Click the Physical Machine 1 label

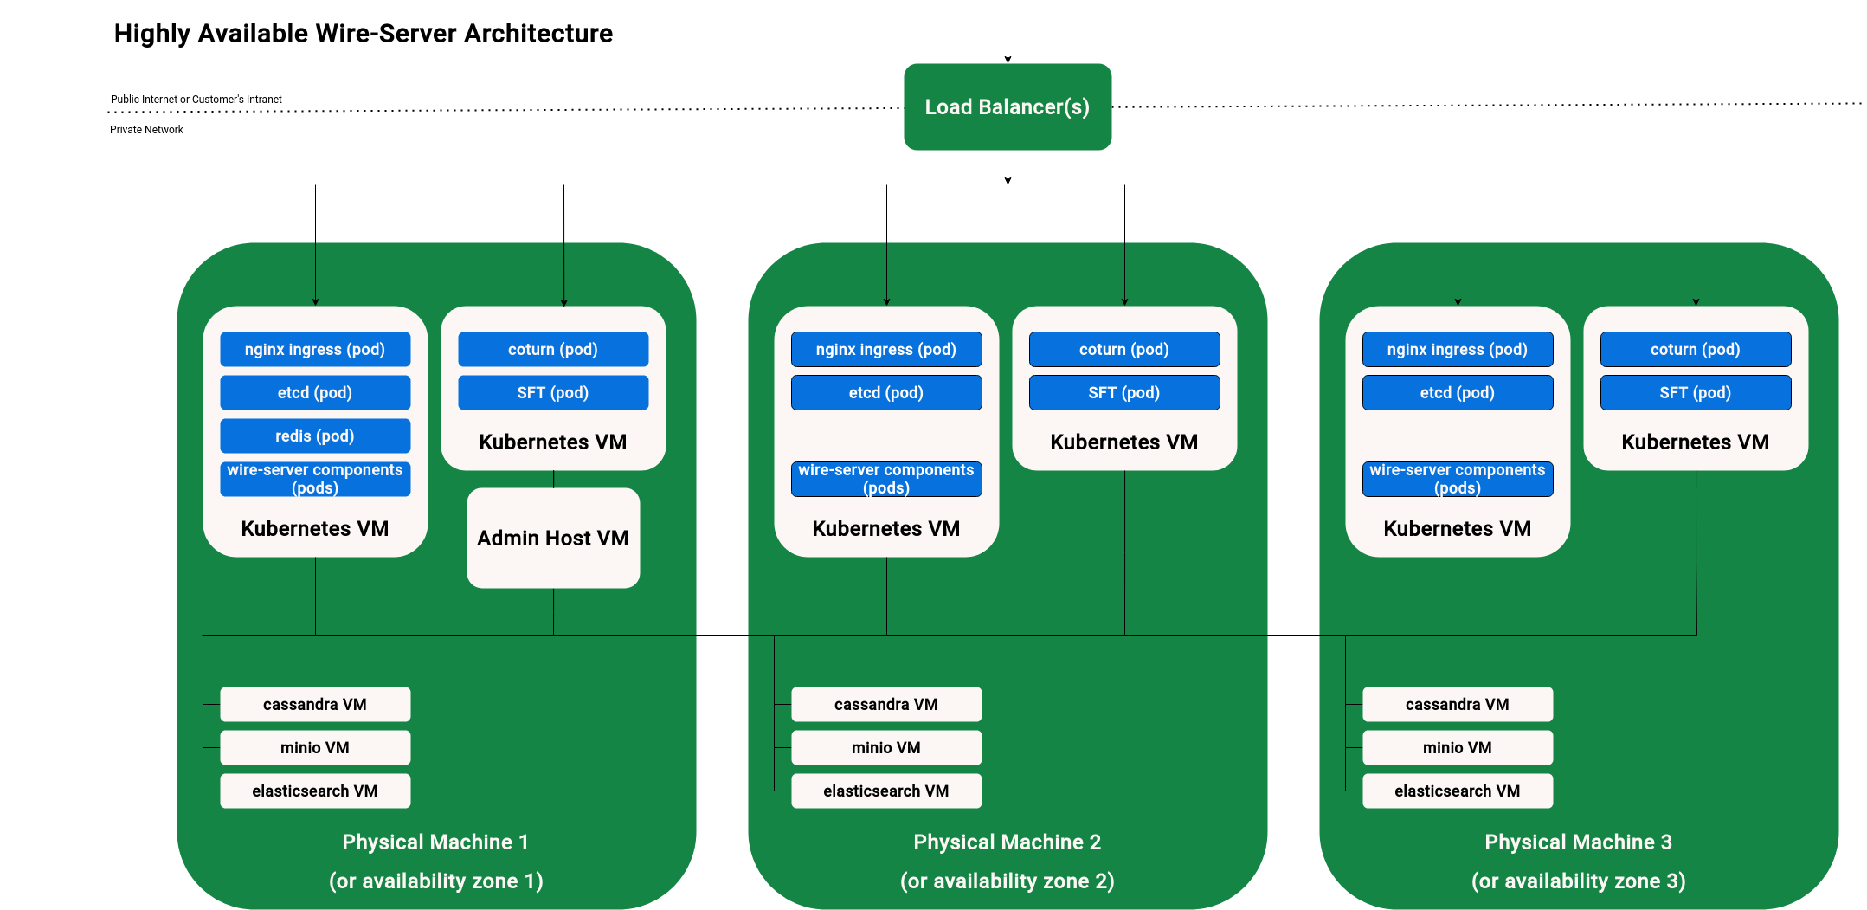435,842
